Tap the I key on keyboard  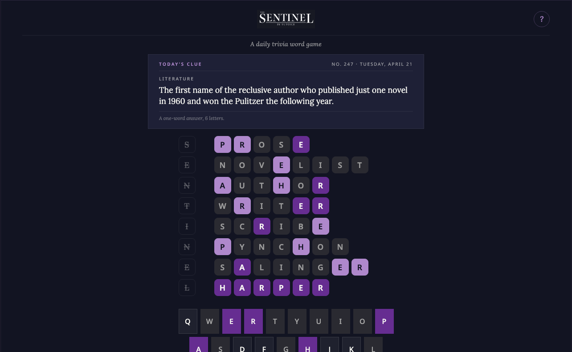coord(341,321)
